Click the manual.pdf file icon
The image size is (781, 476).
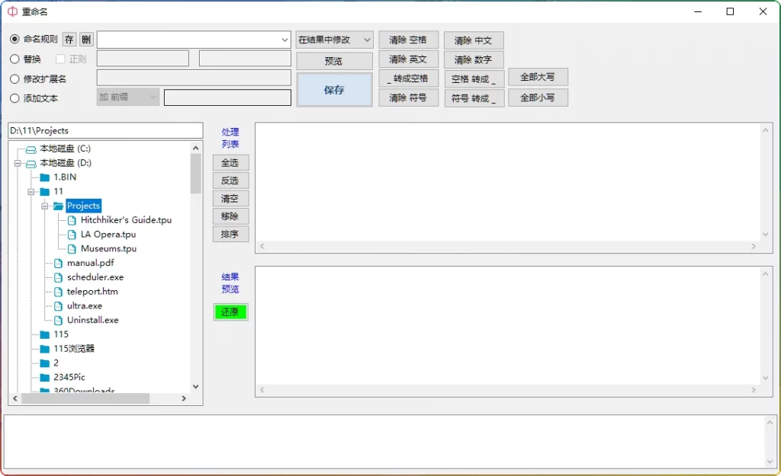58,263
